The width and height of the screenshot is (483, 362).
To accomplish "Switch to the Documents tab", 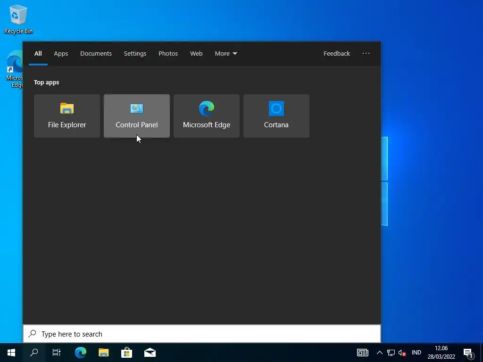I will [96, 54].
